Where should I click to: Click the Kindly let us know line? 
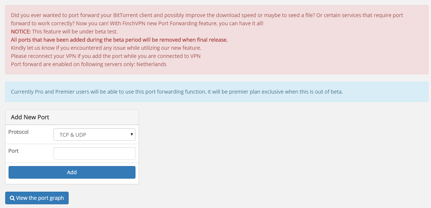[x=106, y=48]
